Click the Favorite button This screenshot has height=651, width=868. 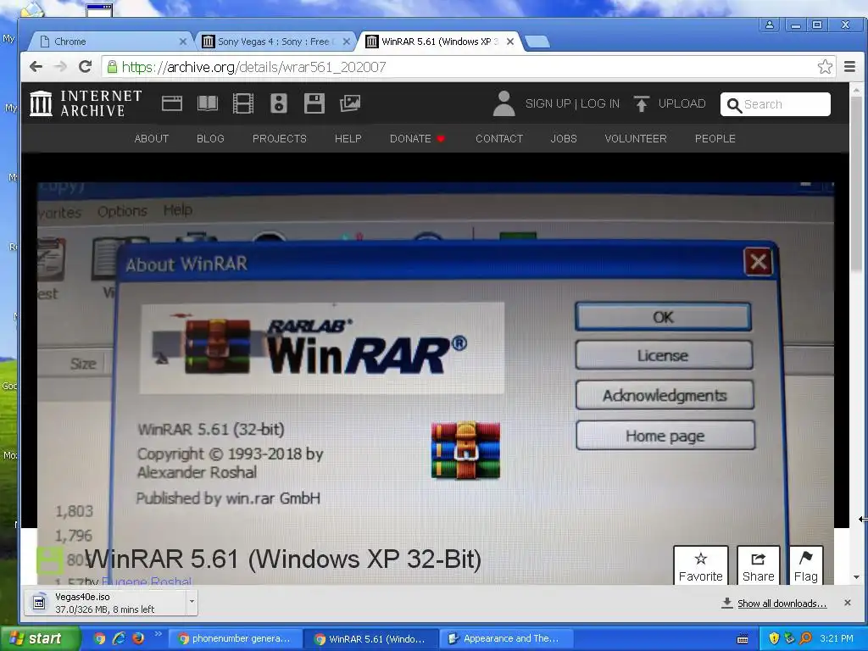[701, 565]
